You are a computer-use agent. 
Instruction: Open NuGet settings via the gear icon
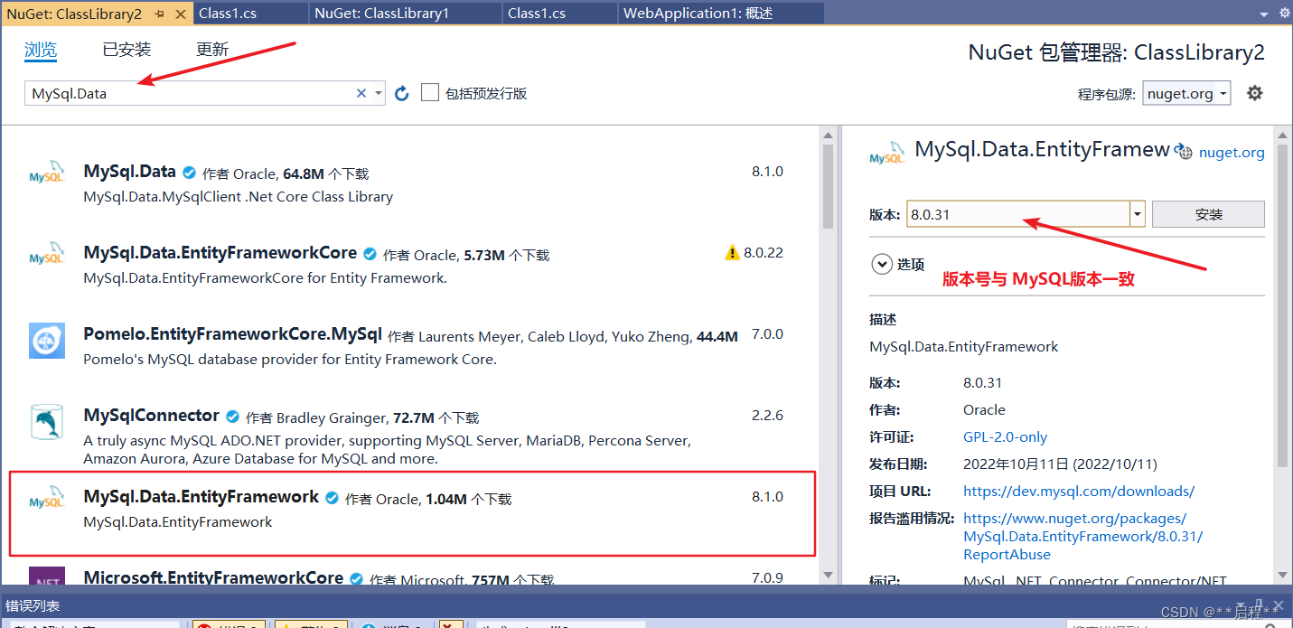pyautogui.click(x=1255, y=92)
